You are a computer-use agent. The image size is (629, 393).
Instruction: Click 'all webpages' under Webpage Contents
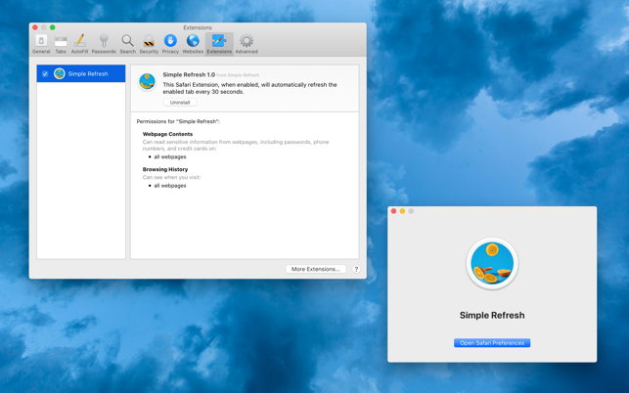tap(170, 156)
